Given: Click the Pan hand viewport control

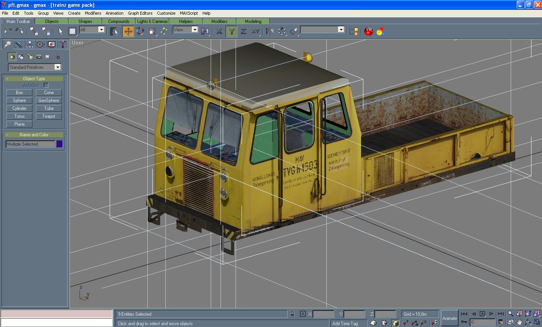Looking at the screenshot, I should (519, 322).
